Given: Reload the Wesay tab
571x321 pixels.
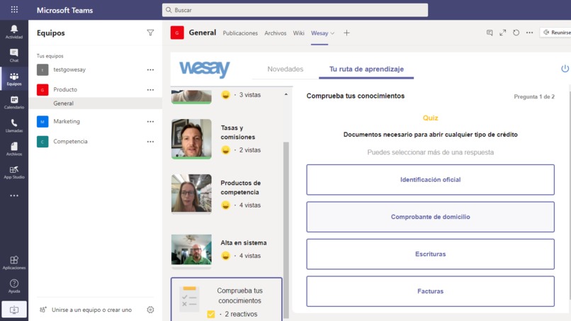Looking at the screenshot, I should pos(516,33).
